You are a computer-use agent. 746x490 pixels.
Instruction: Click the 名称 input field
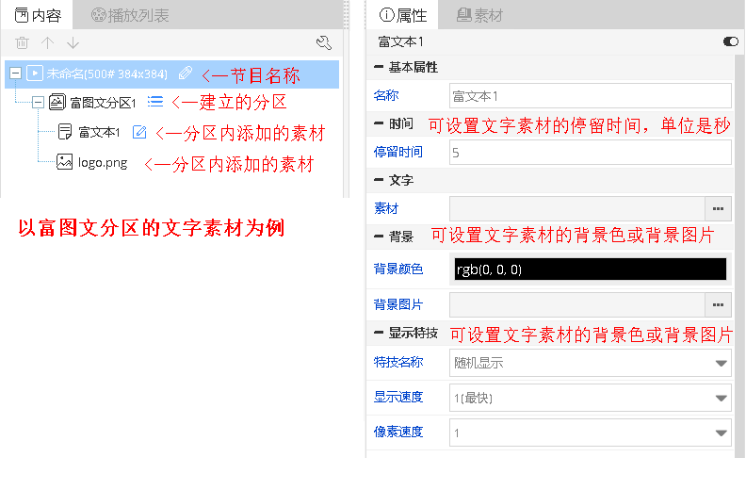[x=590, y=96]
